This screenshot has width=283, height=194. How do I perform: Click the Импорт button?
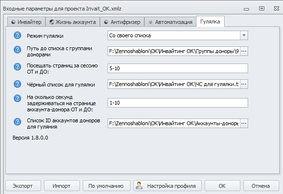[x=62, y=186]
